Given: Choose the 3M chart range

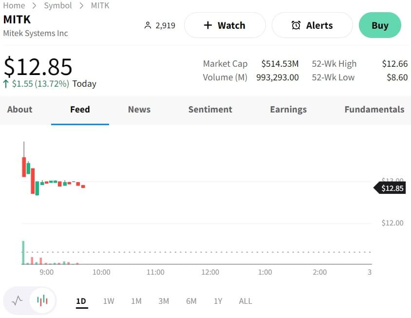Looking at the screenshot, I should point(164,301).
